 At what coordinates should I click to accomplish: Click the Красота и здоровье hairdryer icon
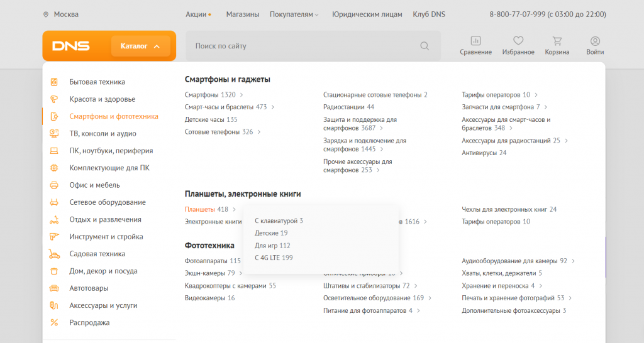(54, 99)
